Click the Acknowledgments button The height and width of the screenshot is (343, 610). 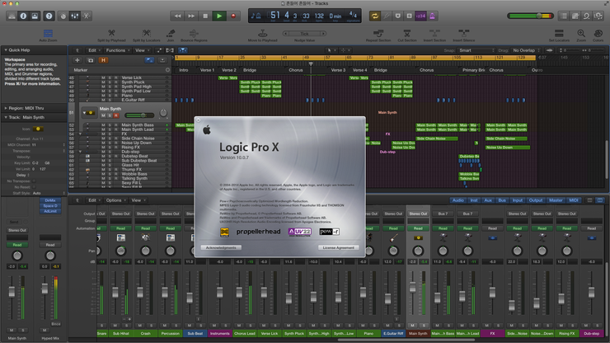[221, 247]
